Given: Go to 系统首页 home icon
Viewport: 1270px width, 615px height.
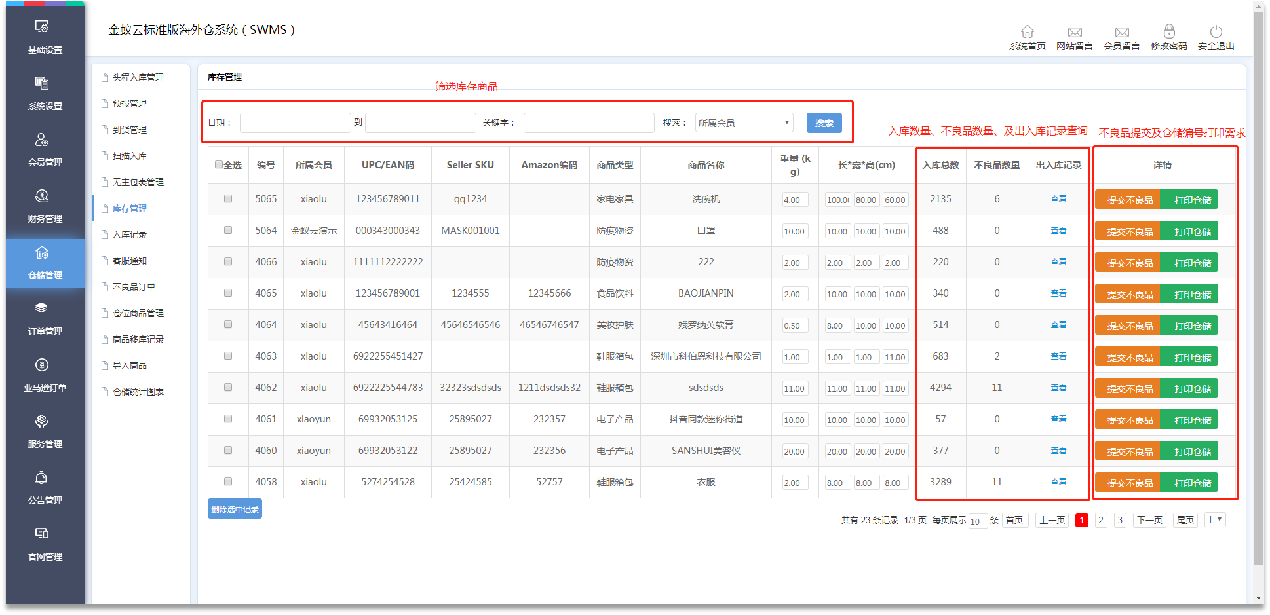Looking at the screenshot, I should click(1027, 31).
